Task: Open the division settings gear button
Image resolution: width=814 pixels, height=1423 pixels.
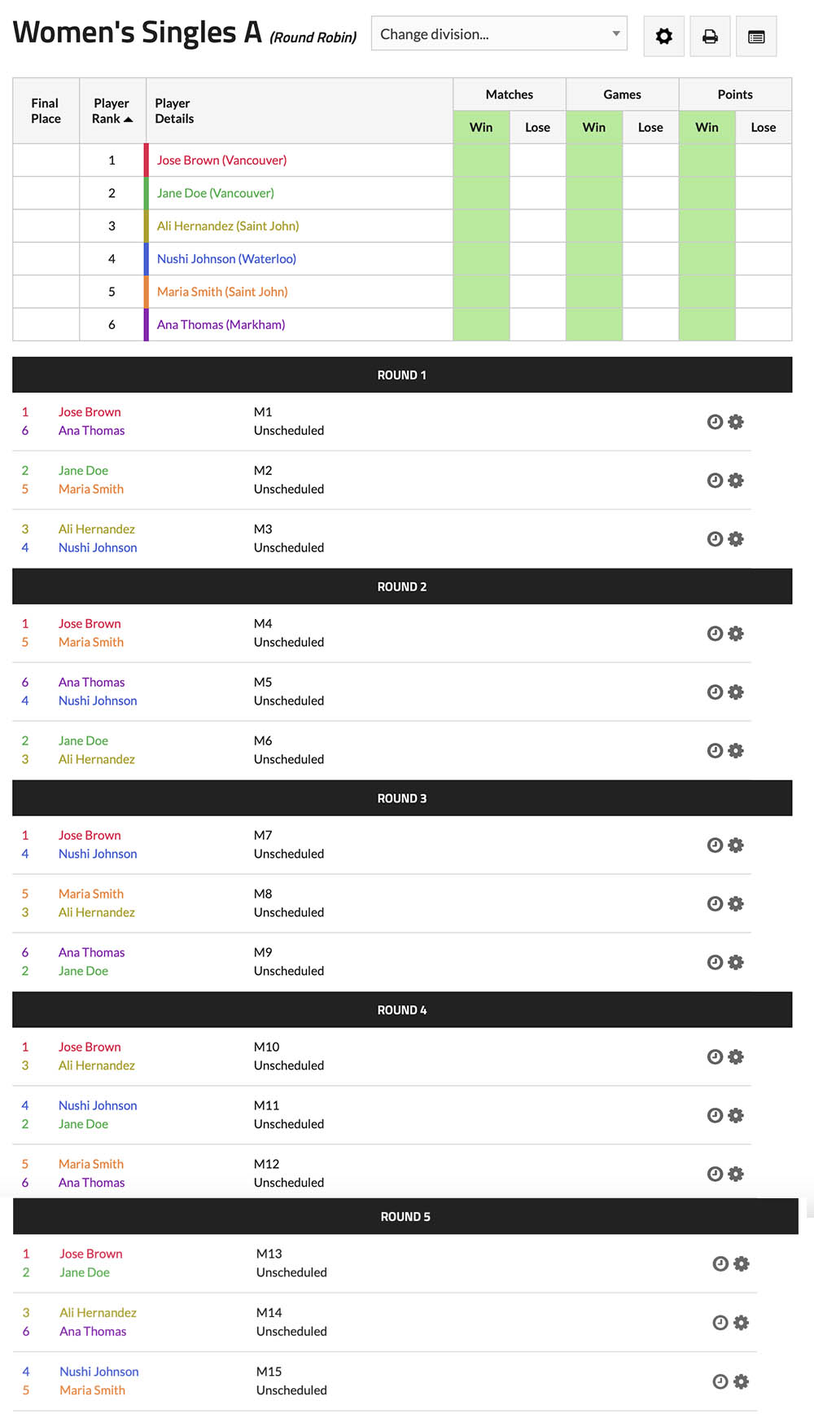Action: 663,36
